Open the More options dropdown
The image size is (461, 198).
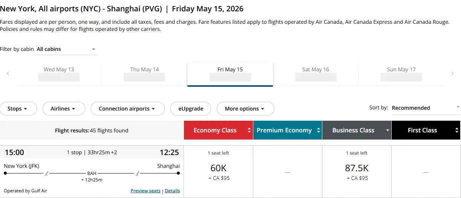(x=245, y=109)
